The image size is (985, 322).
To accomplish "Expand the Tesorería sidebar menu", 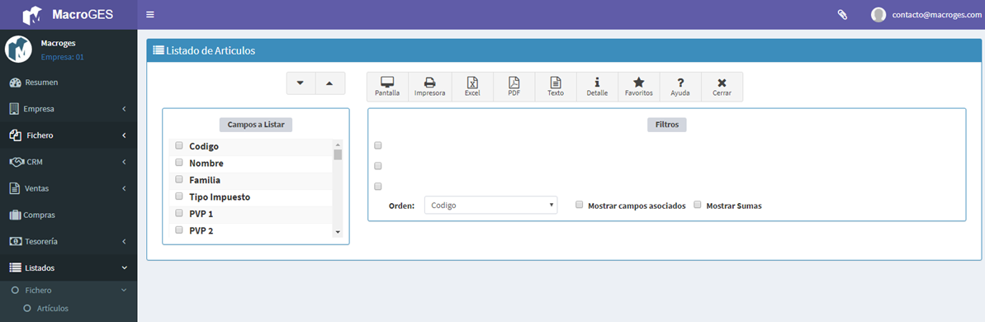I will coord(69,241).
